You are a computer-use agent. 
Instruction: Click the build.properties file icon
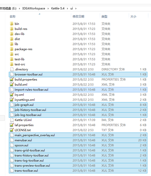coord(12,79)
